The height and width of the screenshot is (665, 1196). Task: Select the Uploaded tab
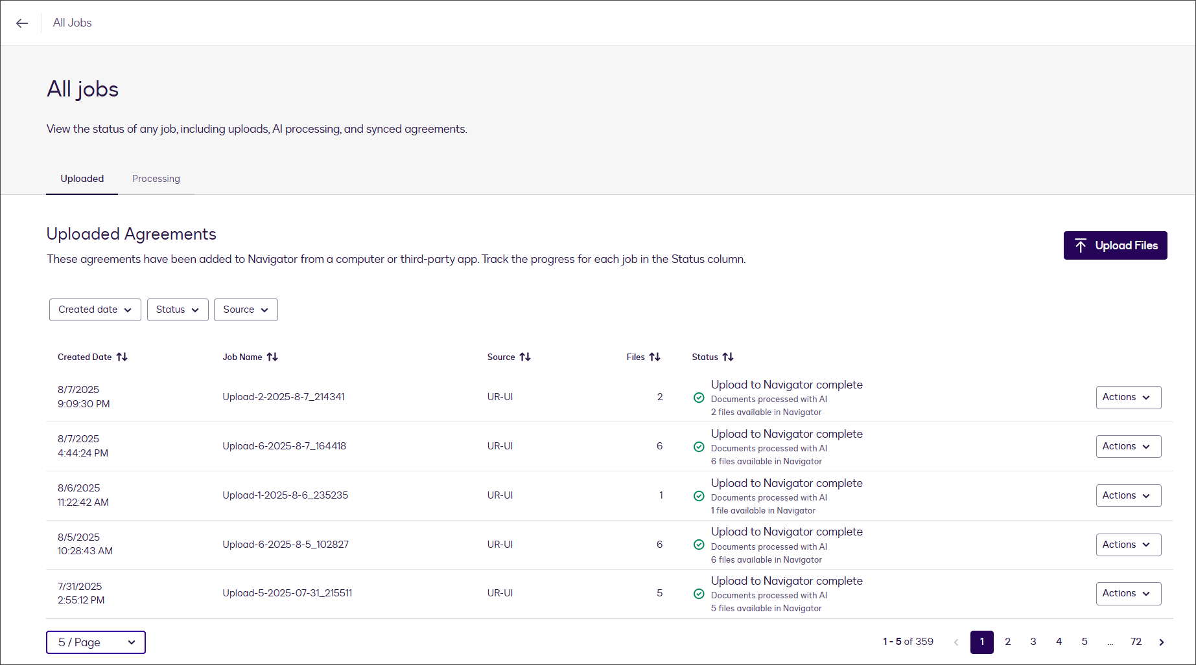(82, 179)
